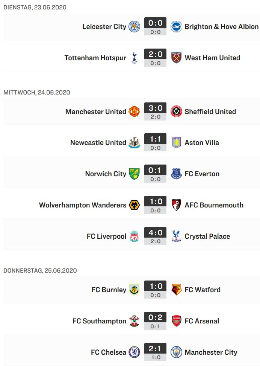
Task: Click the Leicester City club crest
Action: tap(135, 27)
